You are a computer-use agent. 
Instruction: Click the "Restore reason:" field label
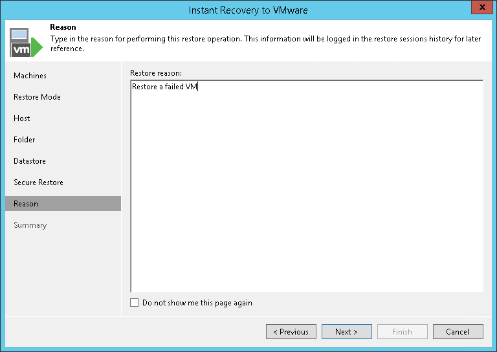(156, 72)
